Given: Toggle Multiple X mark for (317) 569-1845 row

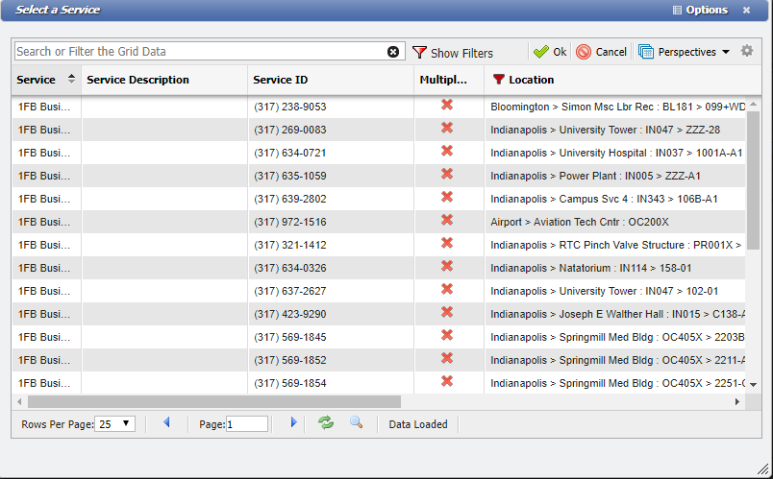Looking at the screenshot, I should (447, 335).
